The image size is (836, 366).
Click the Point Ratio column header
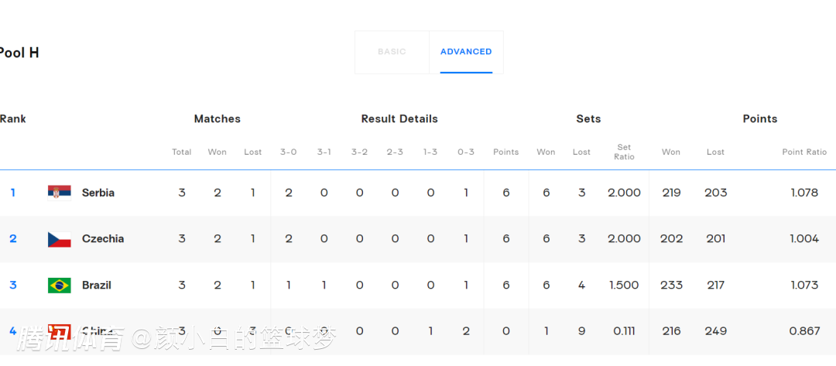804,152
